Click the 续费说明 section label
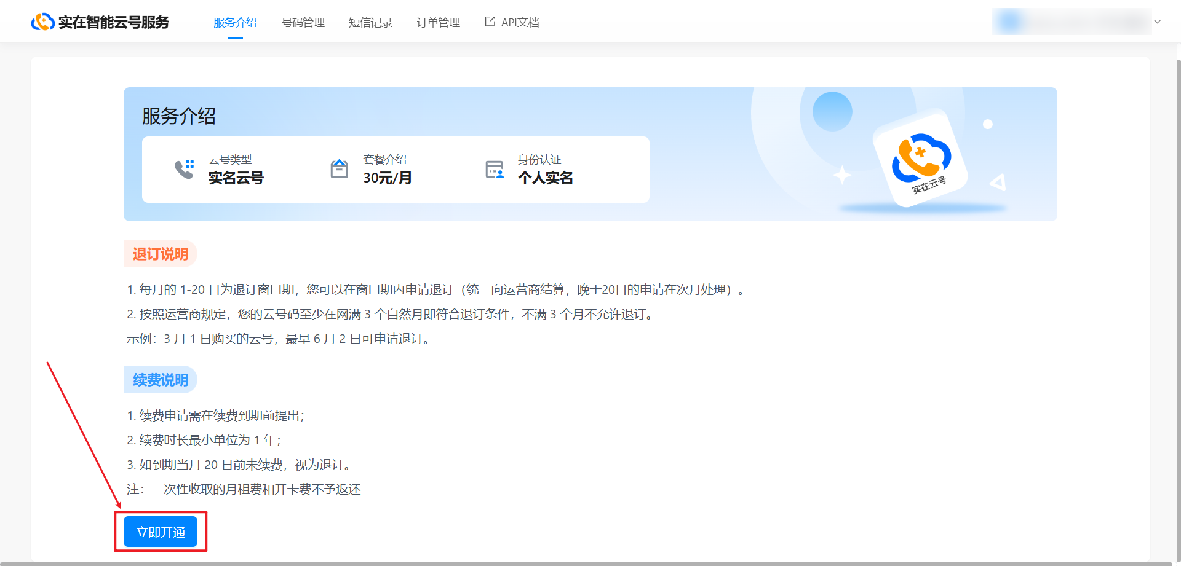 click(161, 380)
